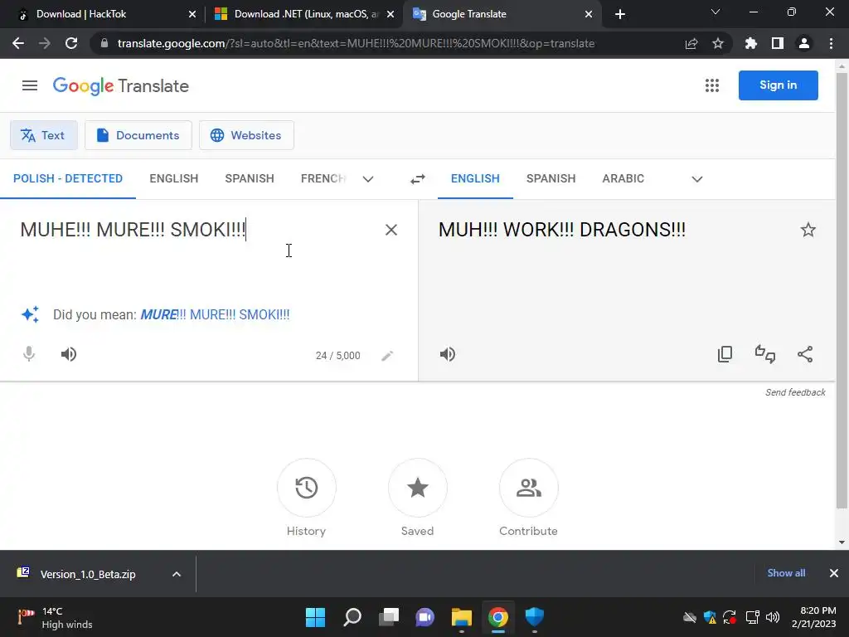The image size is (849, 637).
Task: Clear the source text with the X
Action: click(x=391, y=230)
